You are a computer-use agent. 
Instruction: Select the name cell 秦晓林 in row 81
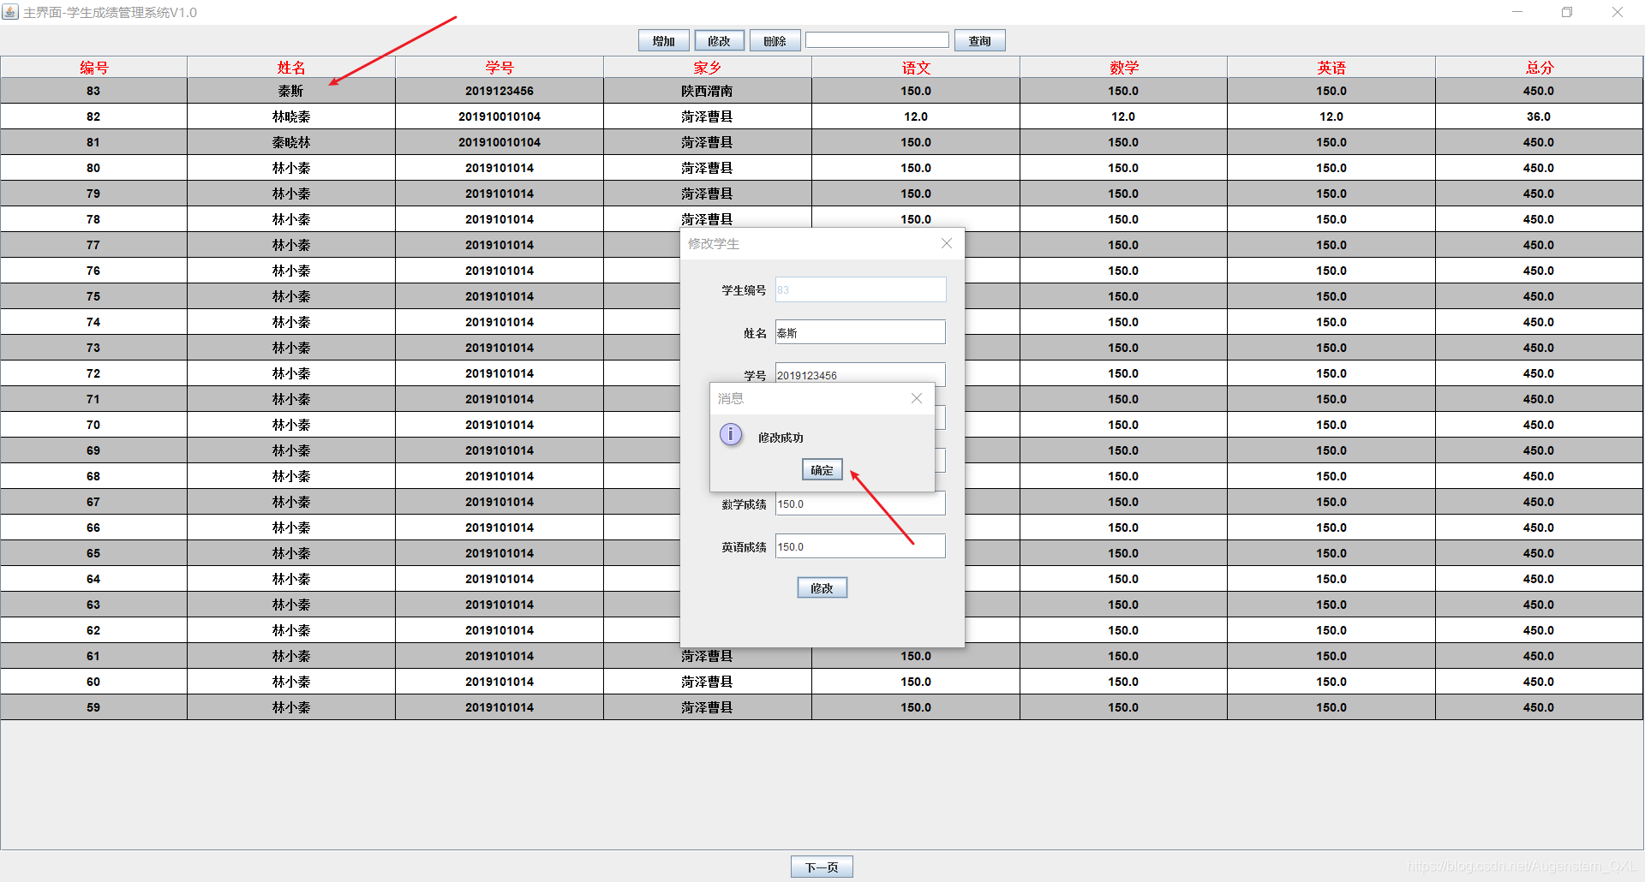[291, 142]
